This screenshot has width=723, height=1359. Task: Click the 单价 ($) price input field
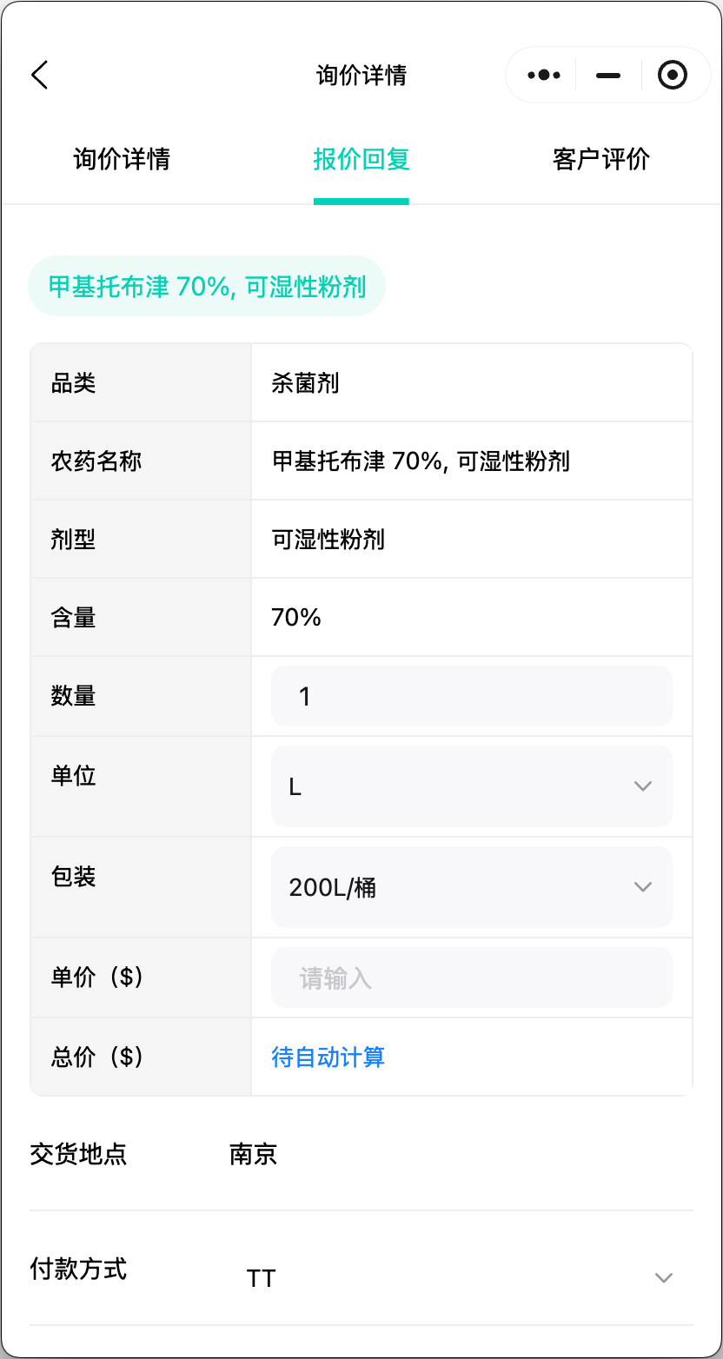click(x=472, y=978)
